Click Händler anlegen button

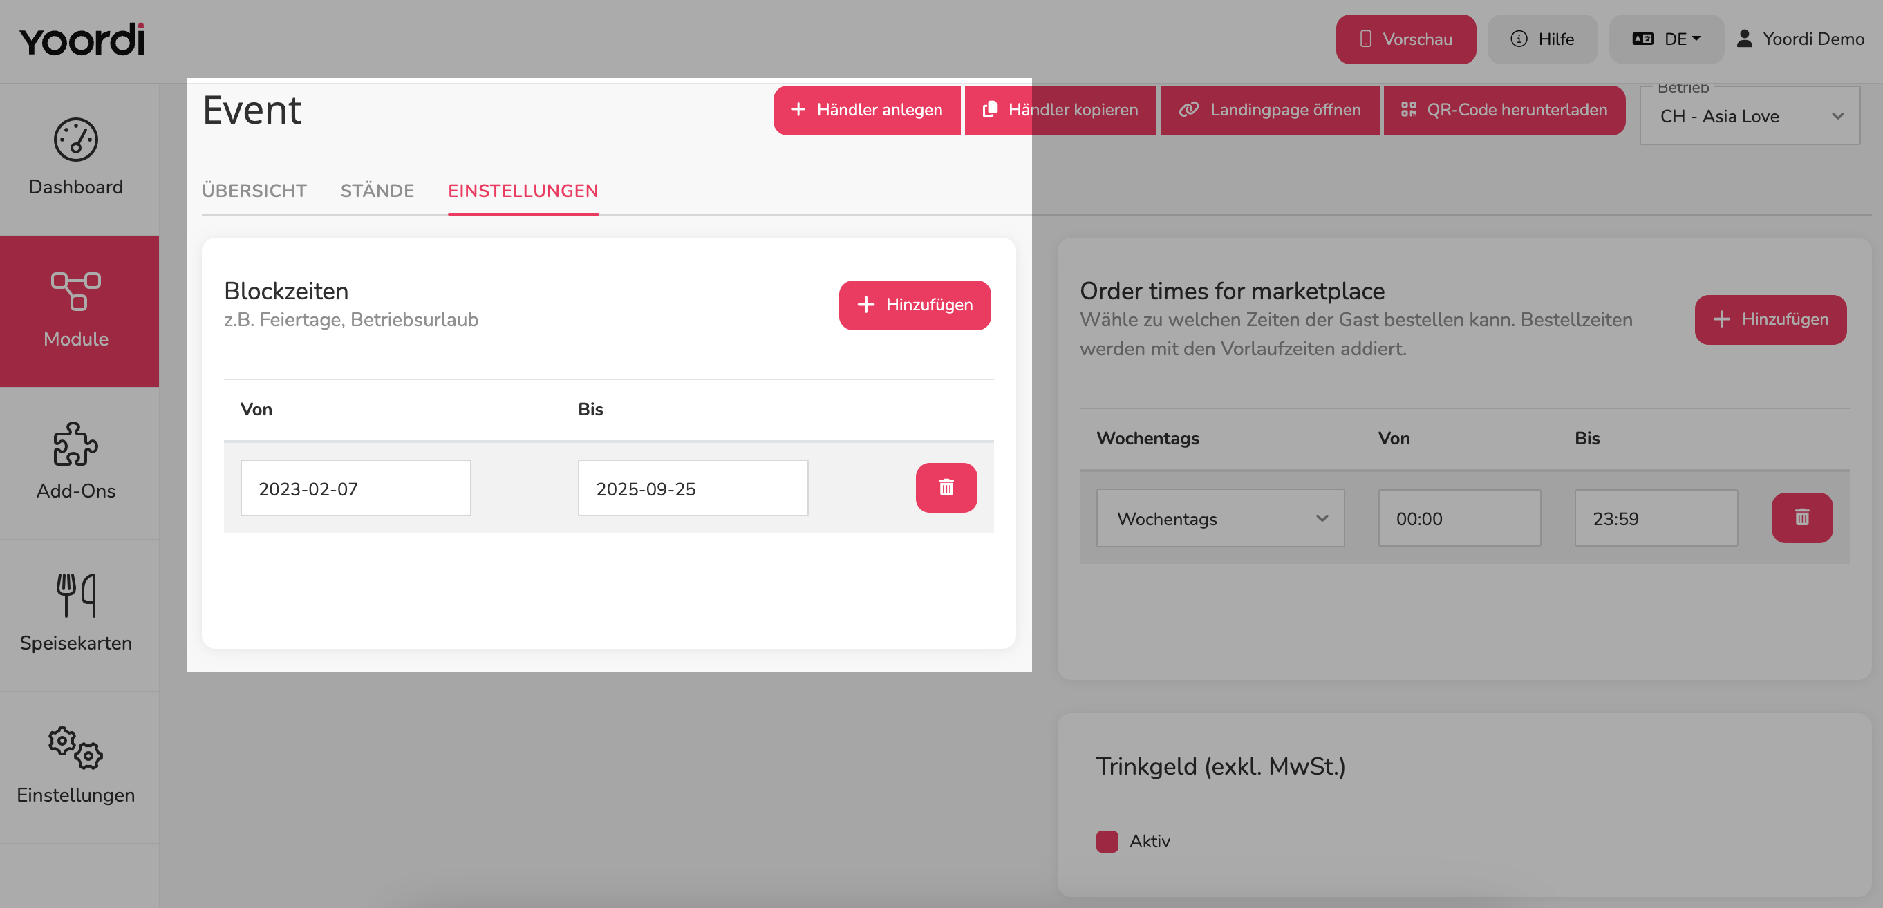tap(866, 110)
